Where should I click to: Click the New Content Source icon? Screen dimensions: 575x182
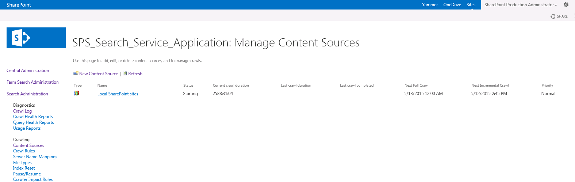[76, 73]
